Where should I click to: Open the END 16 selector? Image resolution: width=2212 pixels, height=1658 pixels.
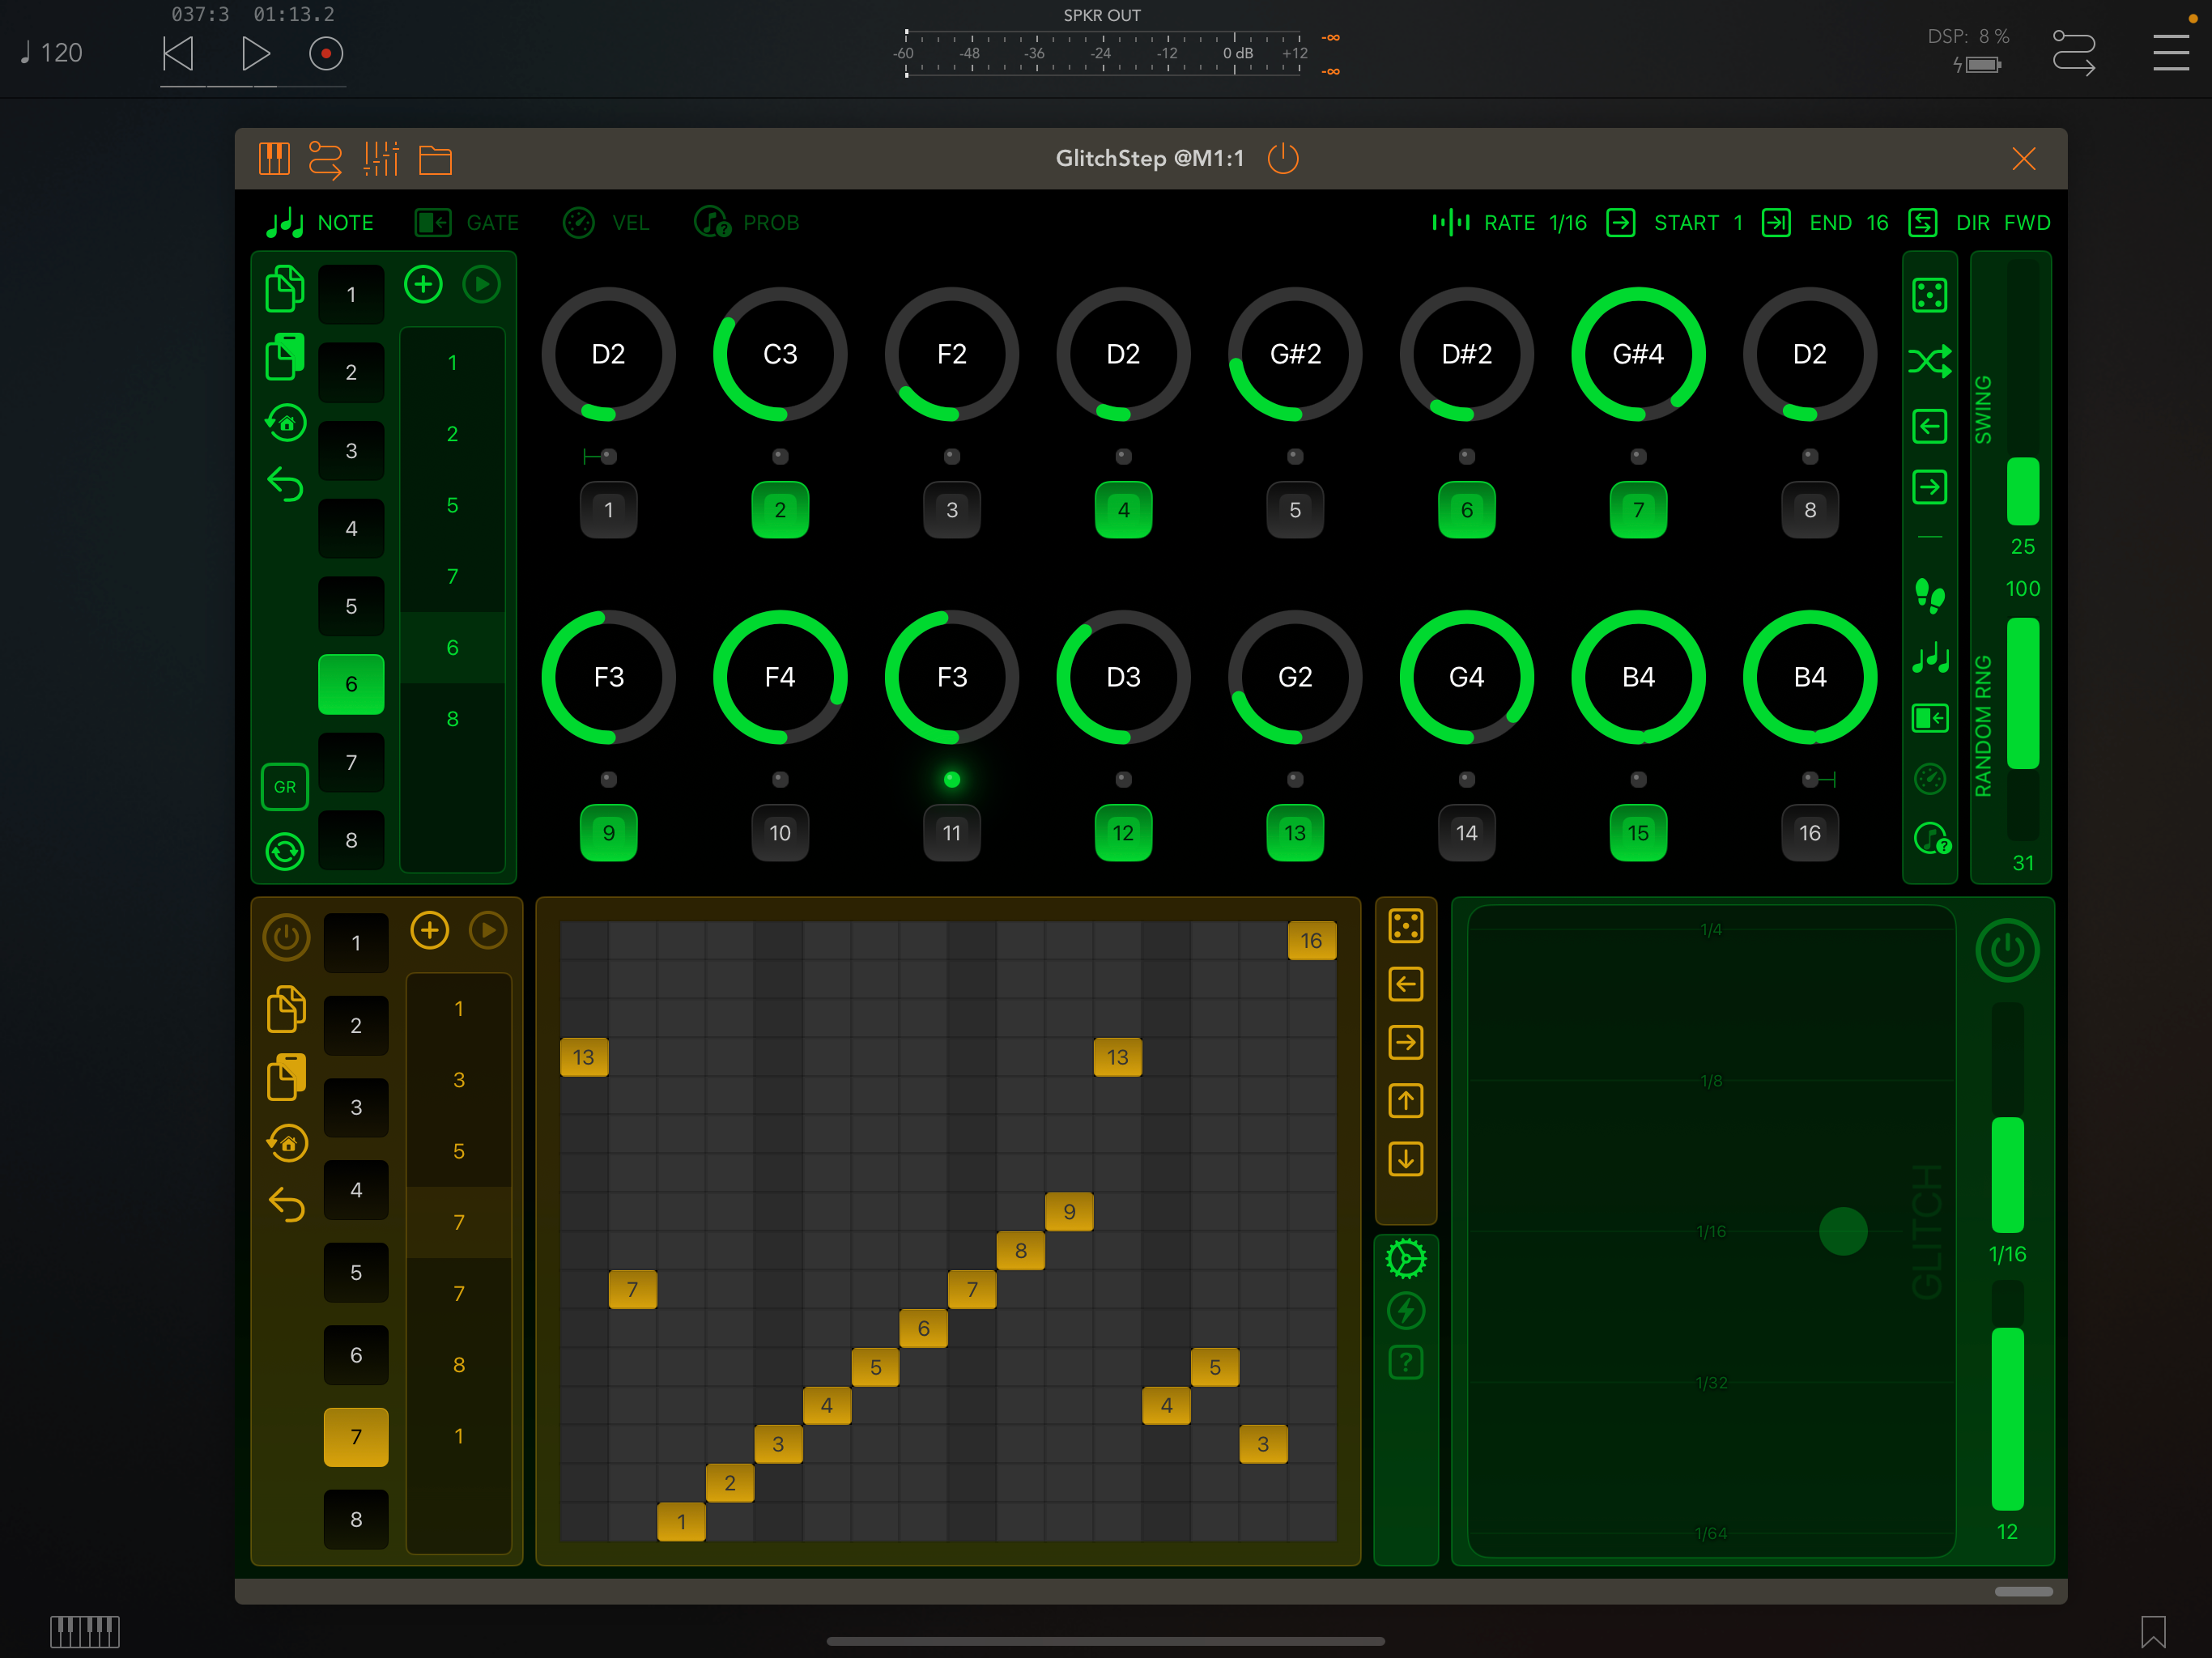point(1825,223)
